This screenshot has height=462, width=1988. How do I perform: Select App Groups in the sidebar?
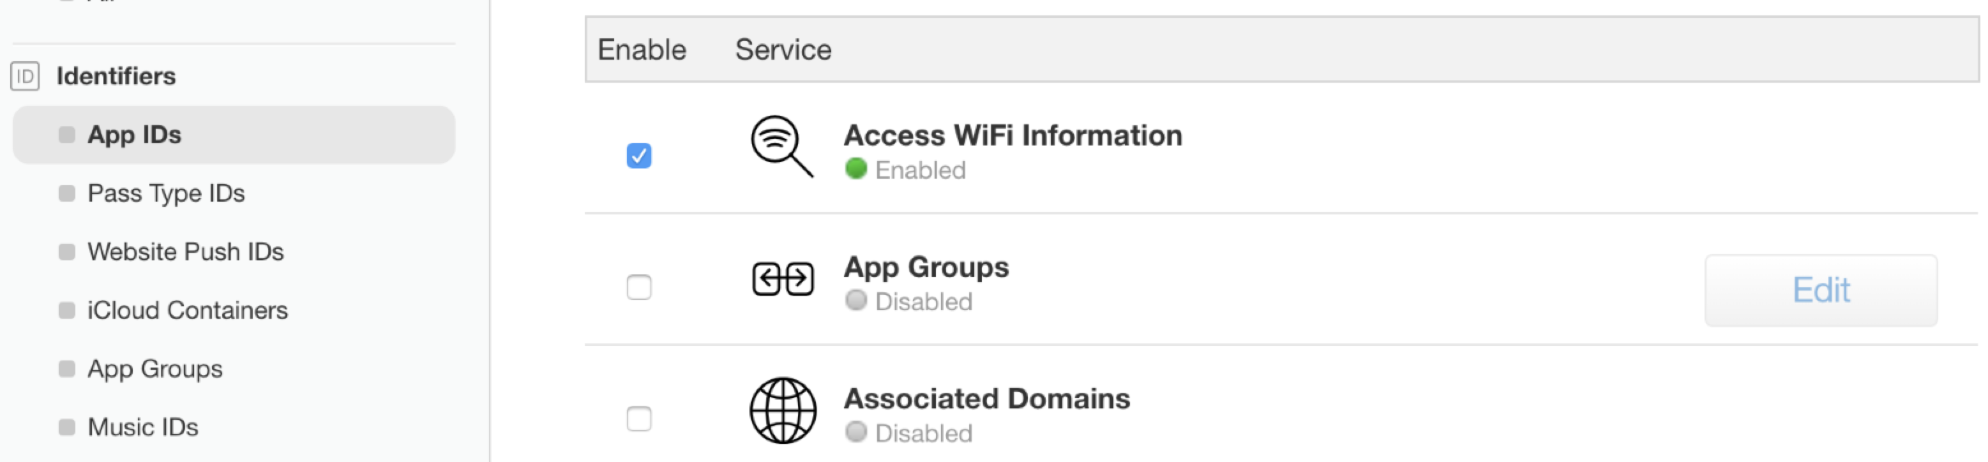point(154,369)
